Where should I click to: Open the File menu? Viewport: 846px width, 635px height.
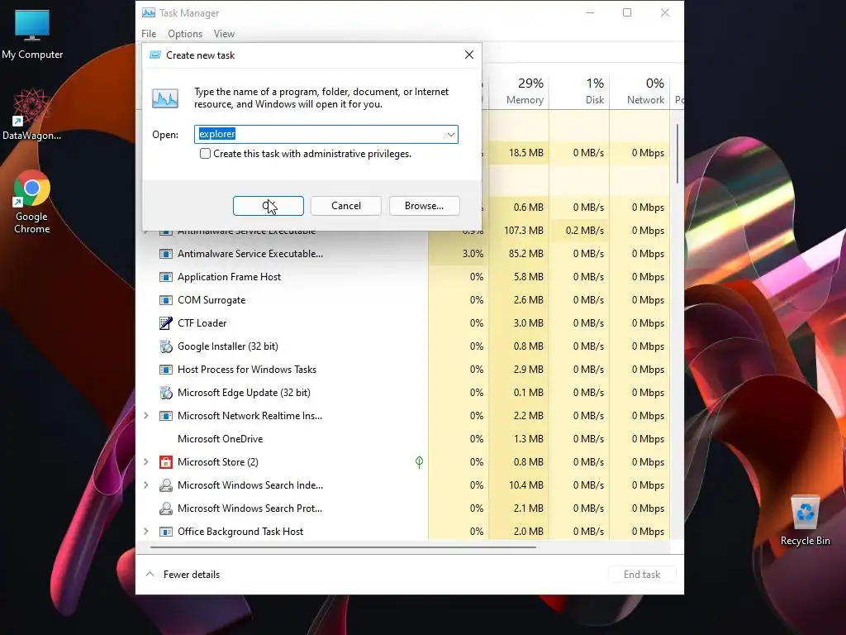(149, 33)
